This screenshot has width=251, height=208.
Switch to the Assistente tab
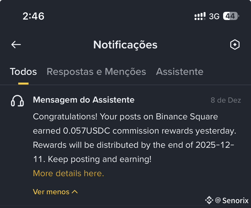pos(180,72)
